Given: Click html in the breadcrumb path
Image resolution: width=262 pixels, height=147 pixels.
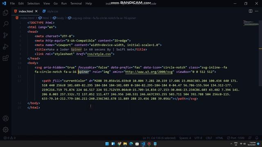Looking at the screenshot, I should pyautogui.click(x=45, y=18).
